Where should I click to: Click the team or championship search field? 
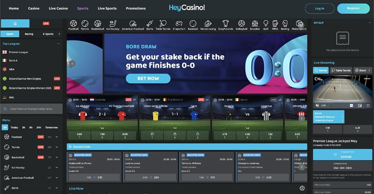coord(34,109)
